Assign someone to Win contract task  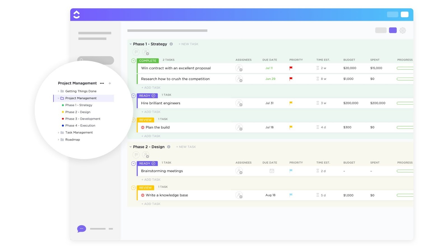click(239, 68)
